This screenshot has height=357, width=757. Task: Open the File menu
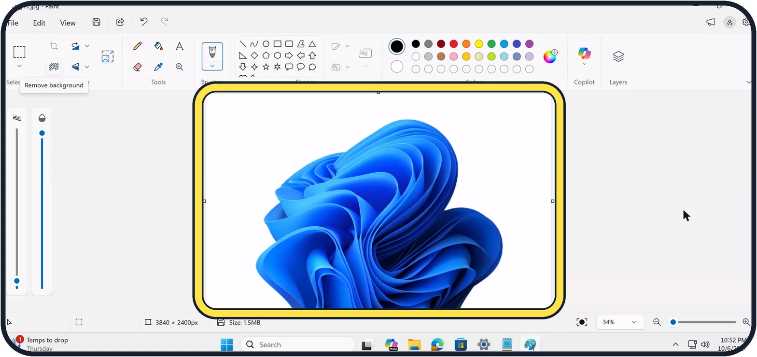[13, 23]
